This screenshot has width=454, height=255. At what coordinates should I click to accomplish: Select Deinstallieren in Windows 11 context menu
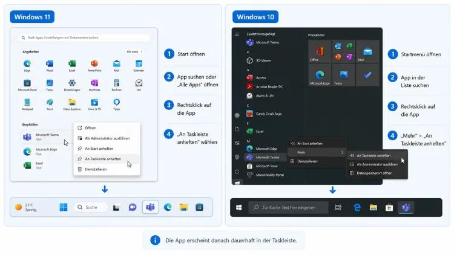107,169
